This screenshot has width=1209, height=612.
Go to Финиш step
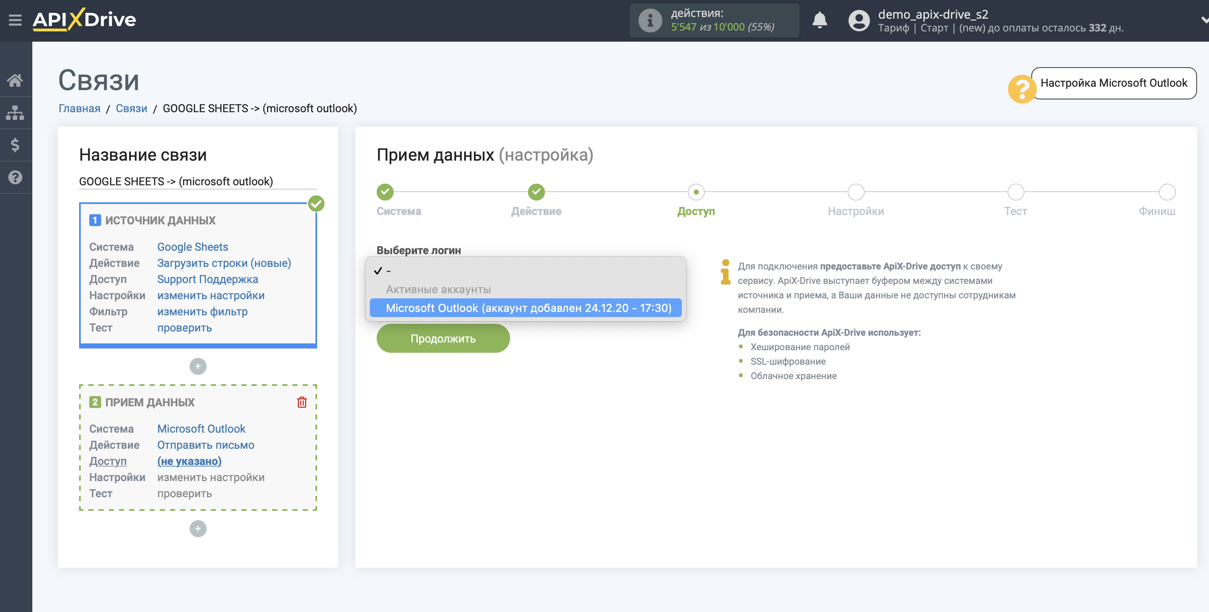[1167, 192]
